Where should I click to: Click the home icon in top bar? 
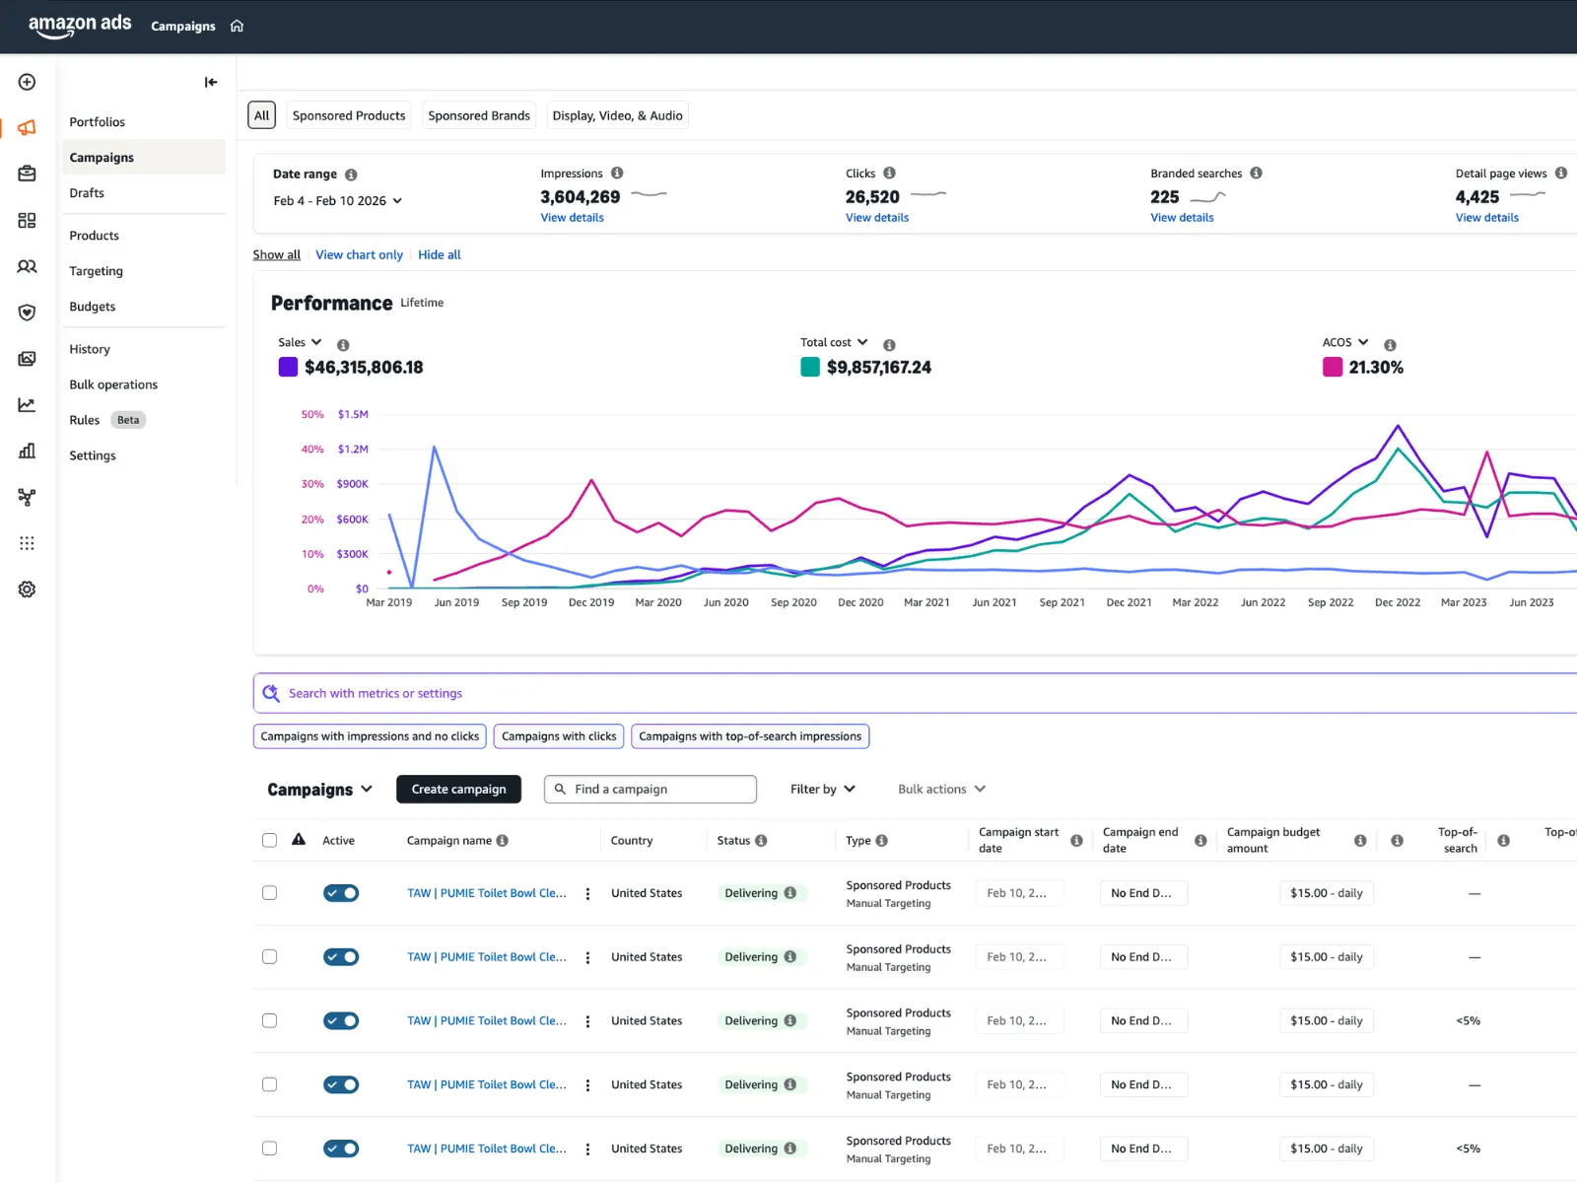click(237, 27)
